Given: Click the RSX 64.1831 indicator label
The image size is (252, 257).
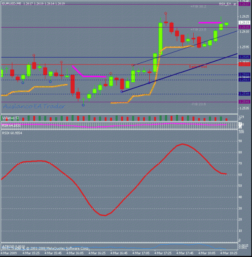Looking at the screenshot, I should [x=11, y=125].
